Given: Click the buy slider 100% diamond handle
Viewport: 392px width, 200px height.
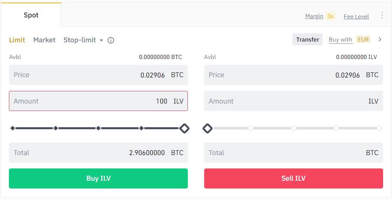Looking at the screenshot, I should 184,128.
